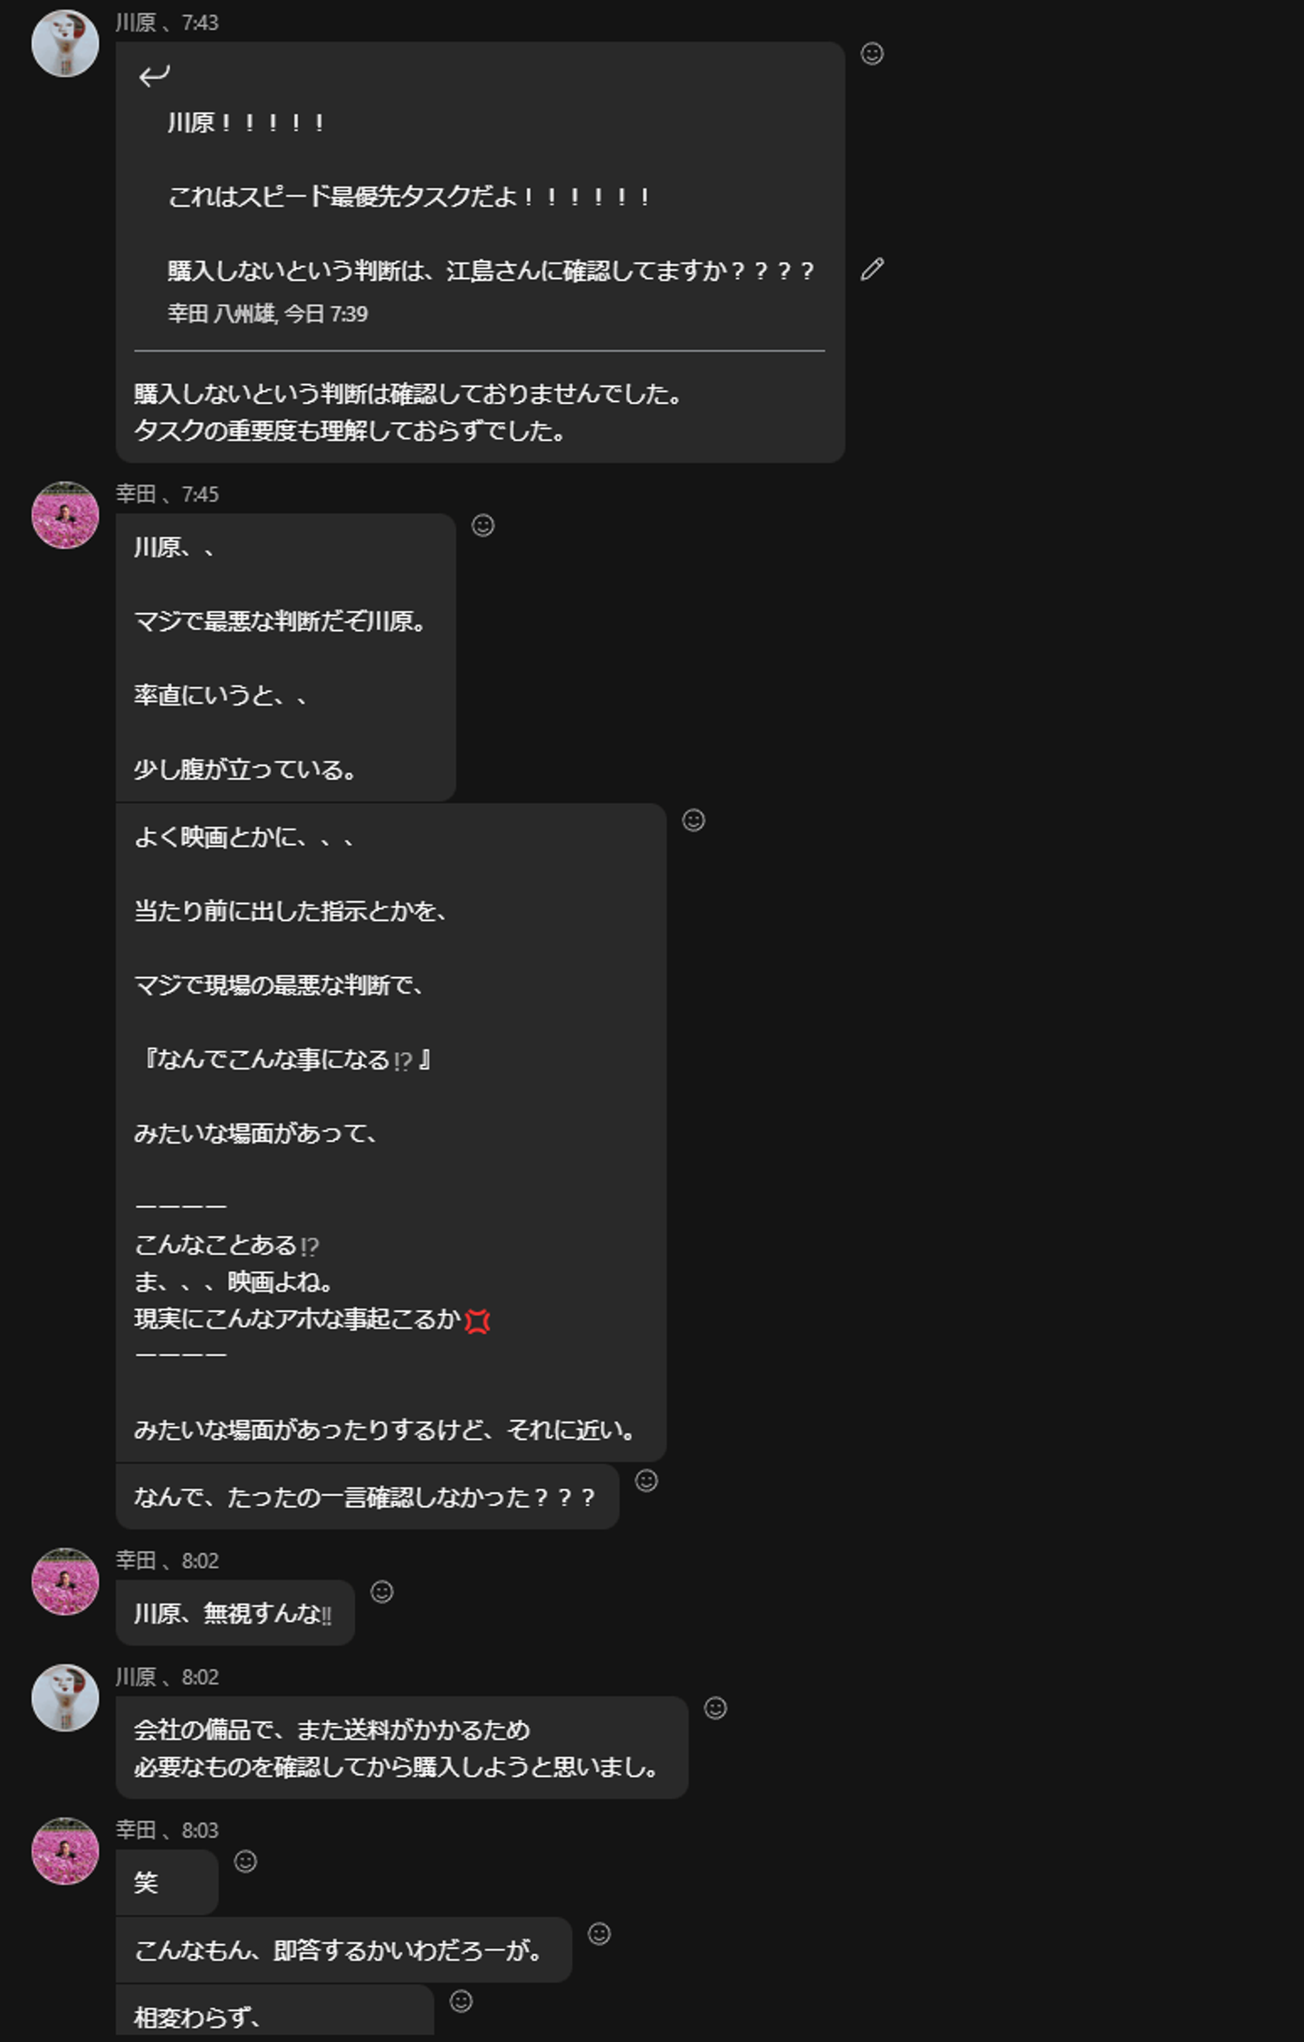Add reaction to '相変わらず' message

(461, 2001)
